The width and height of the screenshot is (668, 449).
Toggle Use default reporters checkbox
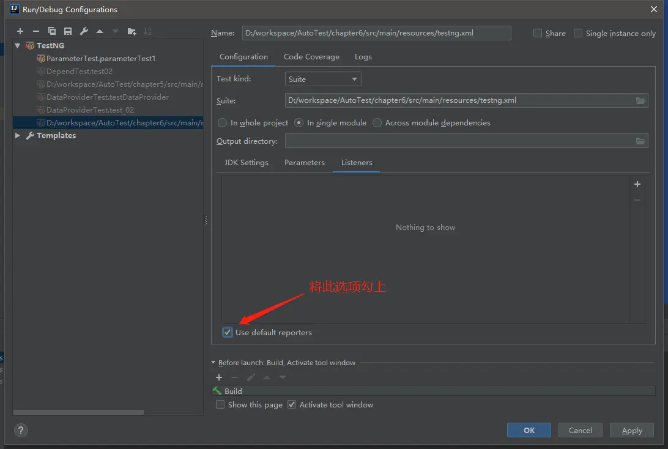[228, 332]
